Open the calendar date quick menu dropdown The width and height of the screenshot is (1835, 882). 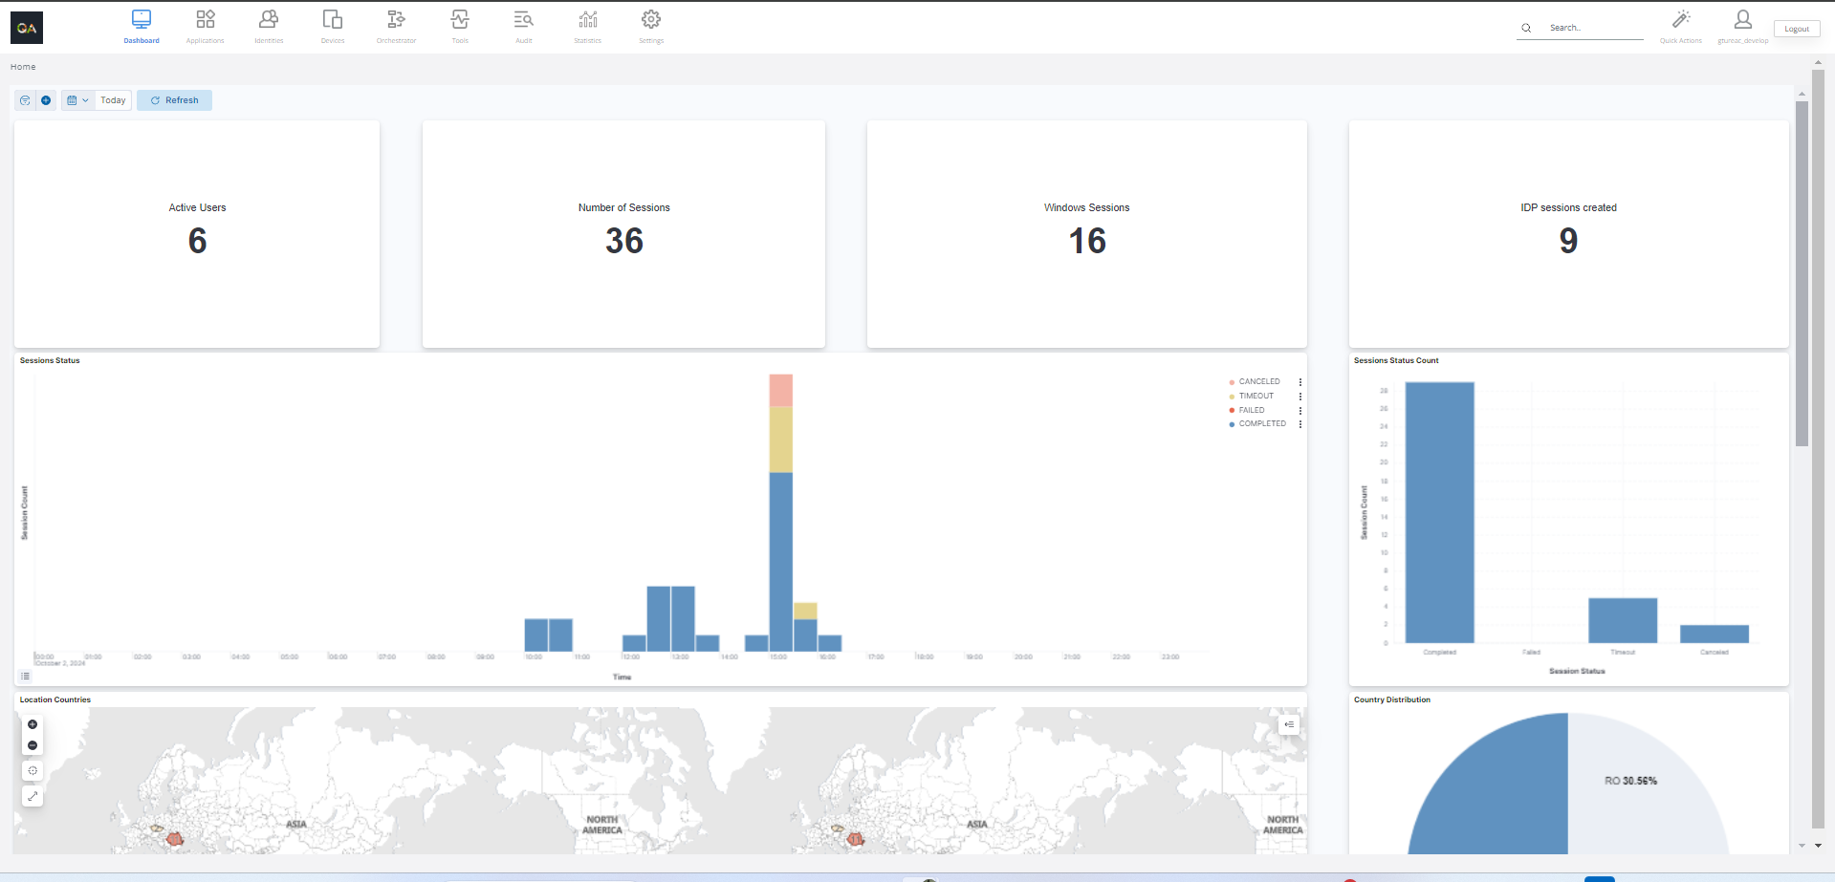[x=77, y=100]
